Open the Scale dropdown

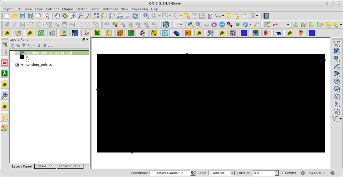[232, 173]
